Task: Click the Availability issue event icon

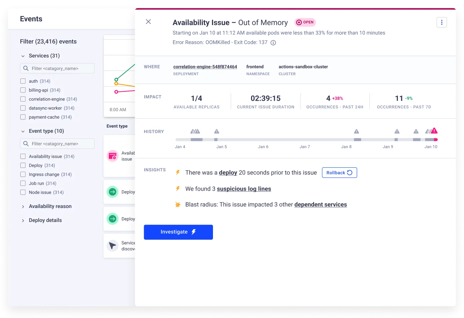Action: click(112, 156)
